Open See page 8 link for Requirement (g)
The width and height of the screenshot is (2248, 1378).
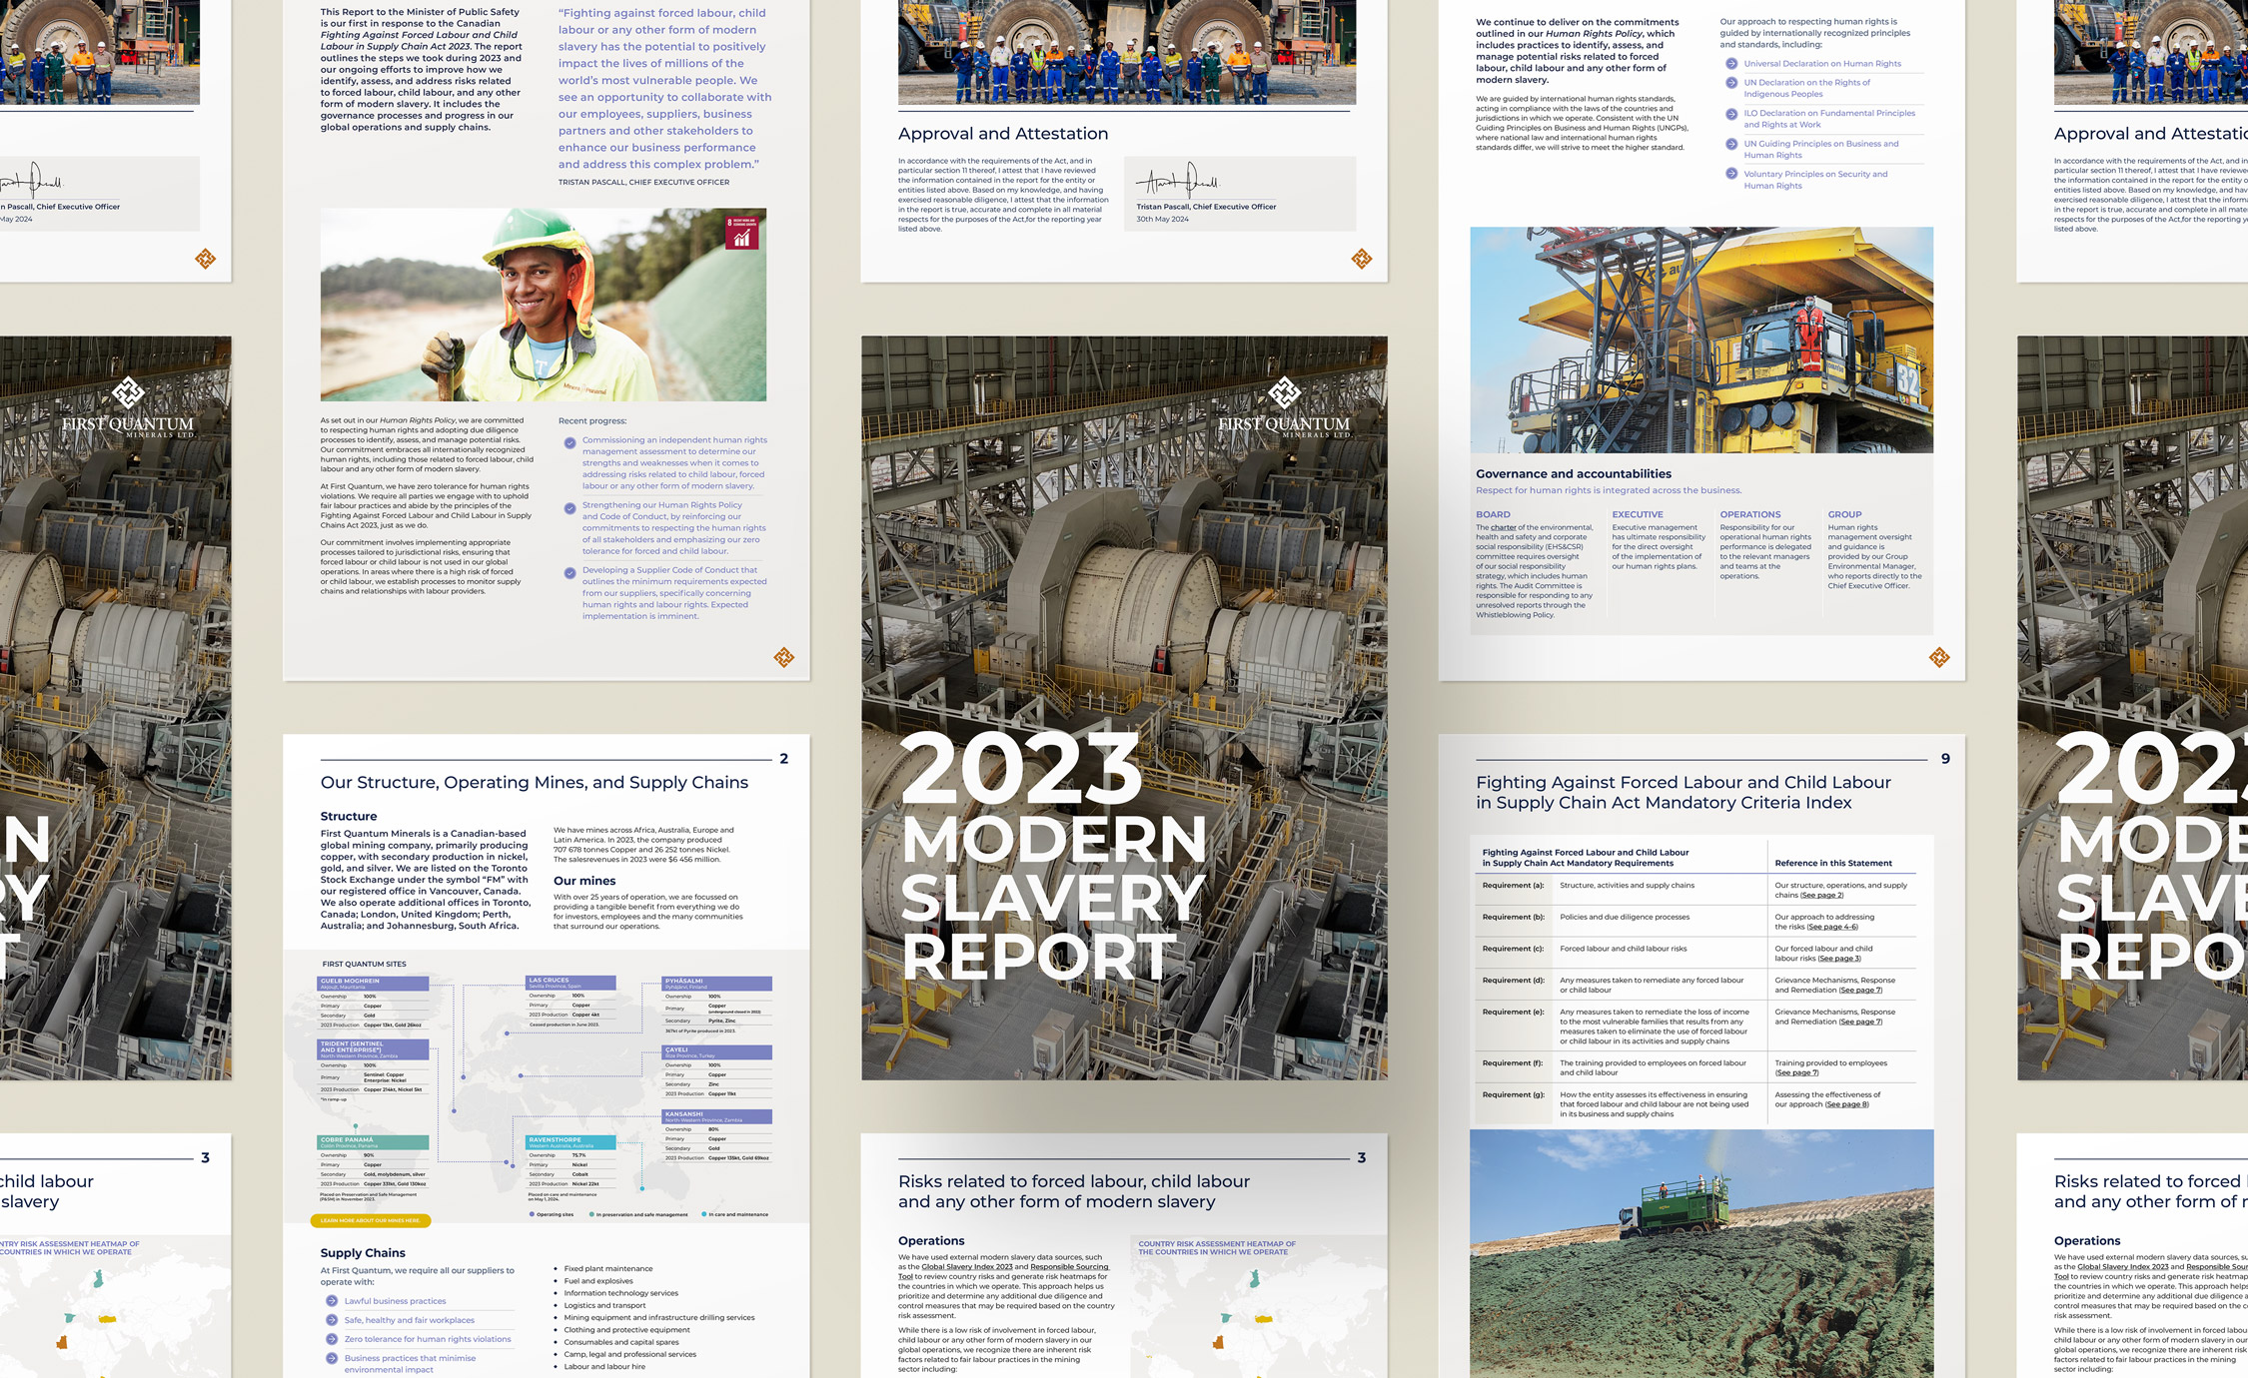[1846, 1104]
